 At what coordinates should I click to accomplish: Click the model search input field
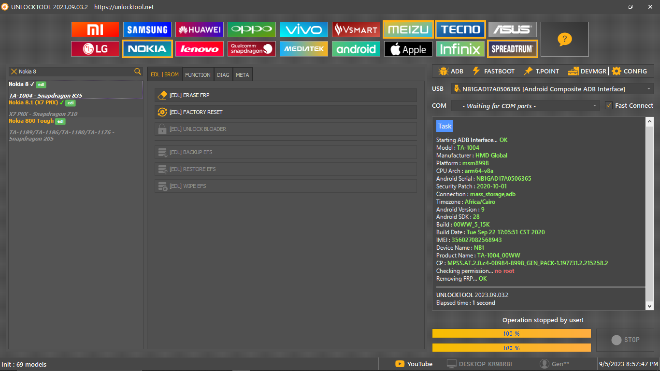(x=75, y=71)
